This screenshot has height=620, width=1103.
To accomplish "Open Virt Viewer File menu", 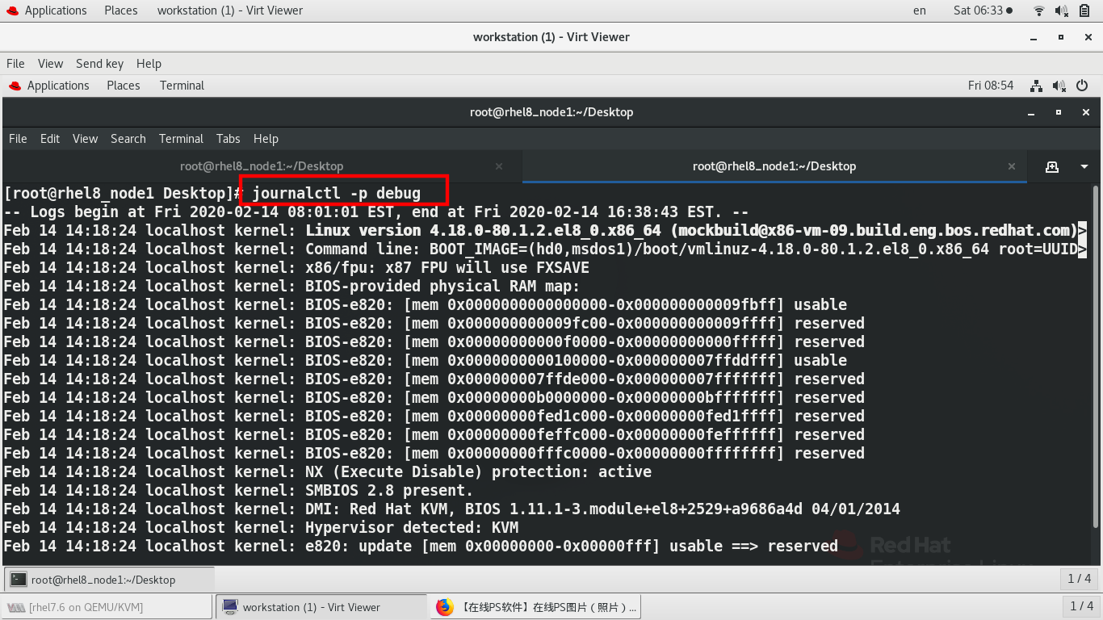I will click(15, 64).
